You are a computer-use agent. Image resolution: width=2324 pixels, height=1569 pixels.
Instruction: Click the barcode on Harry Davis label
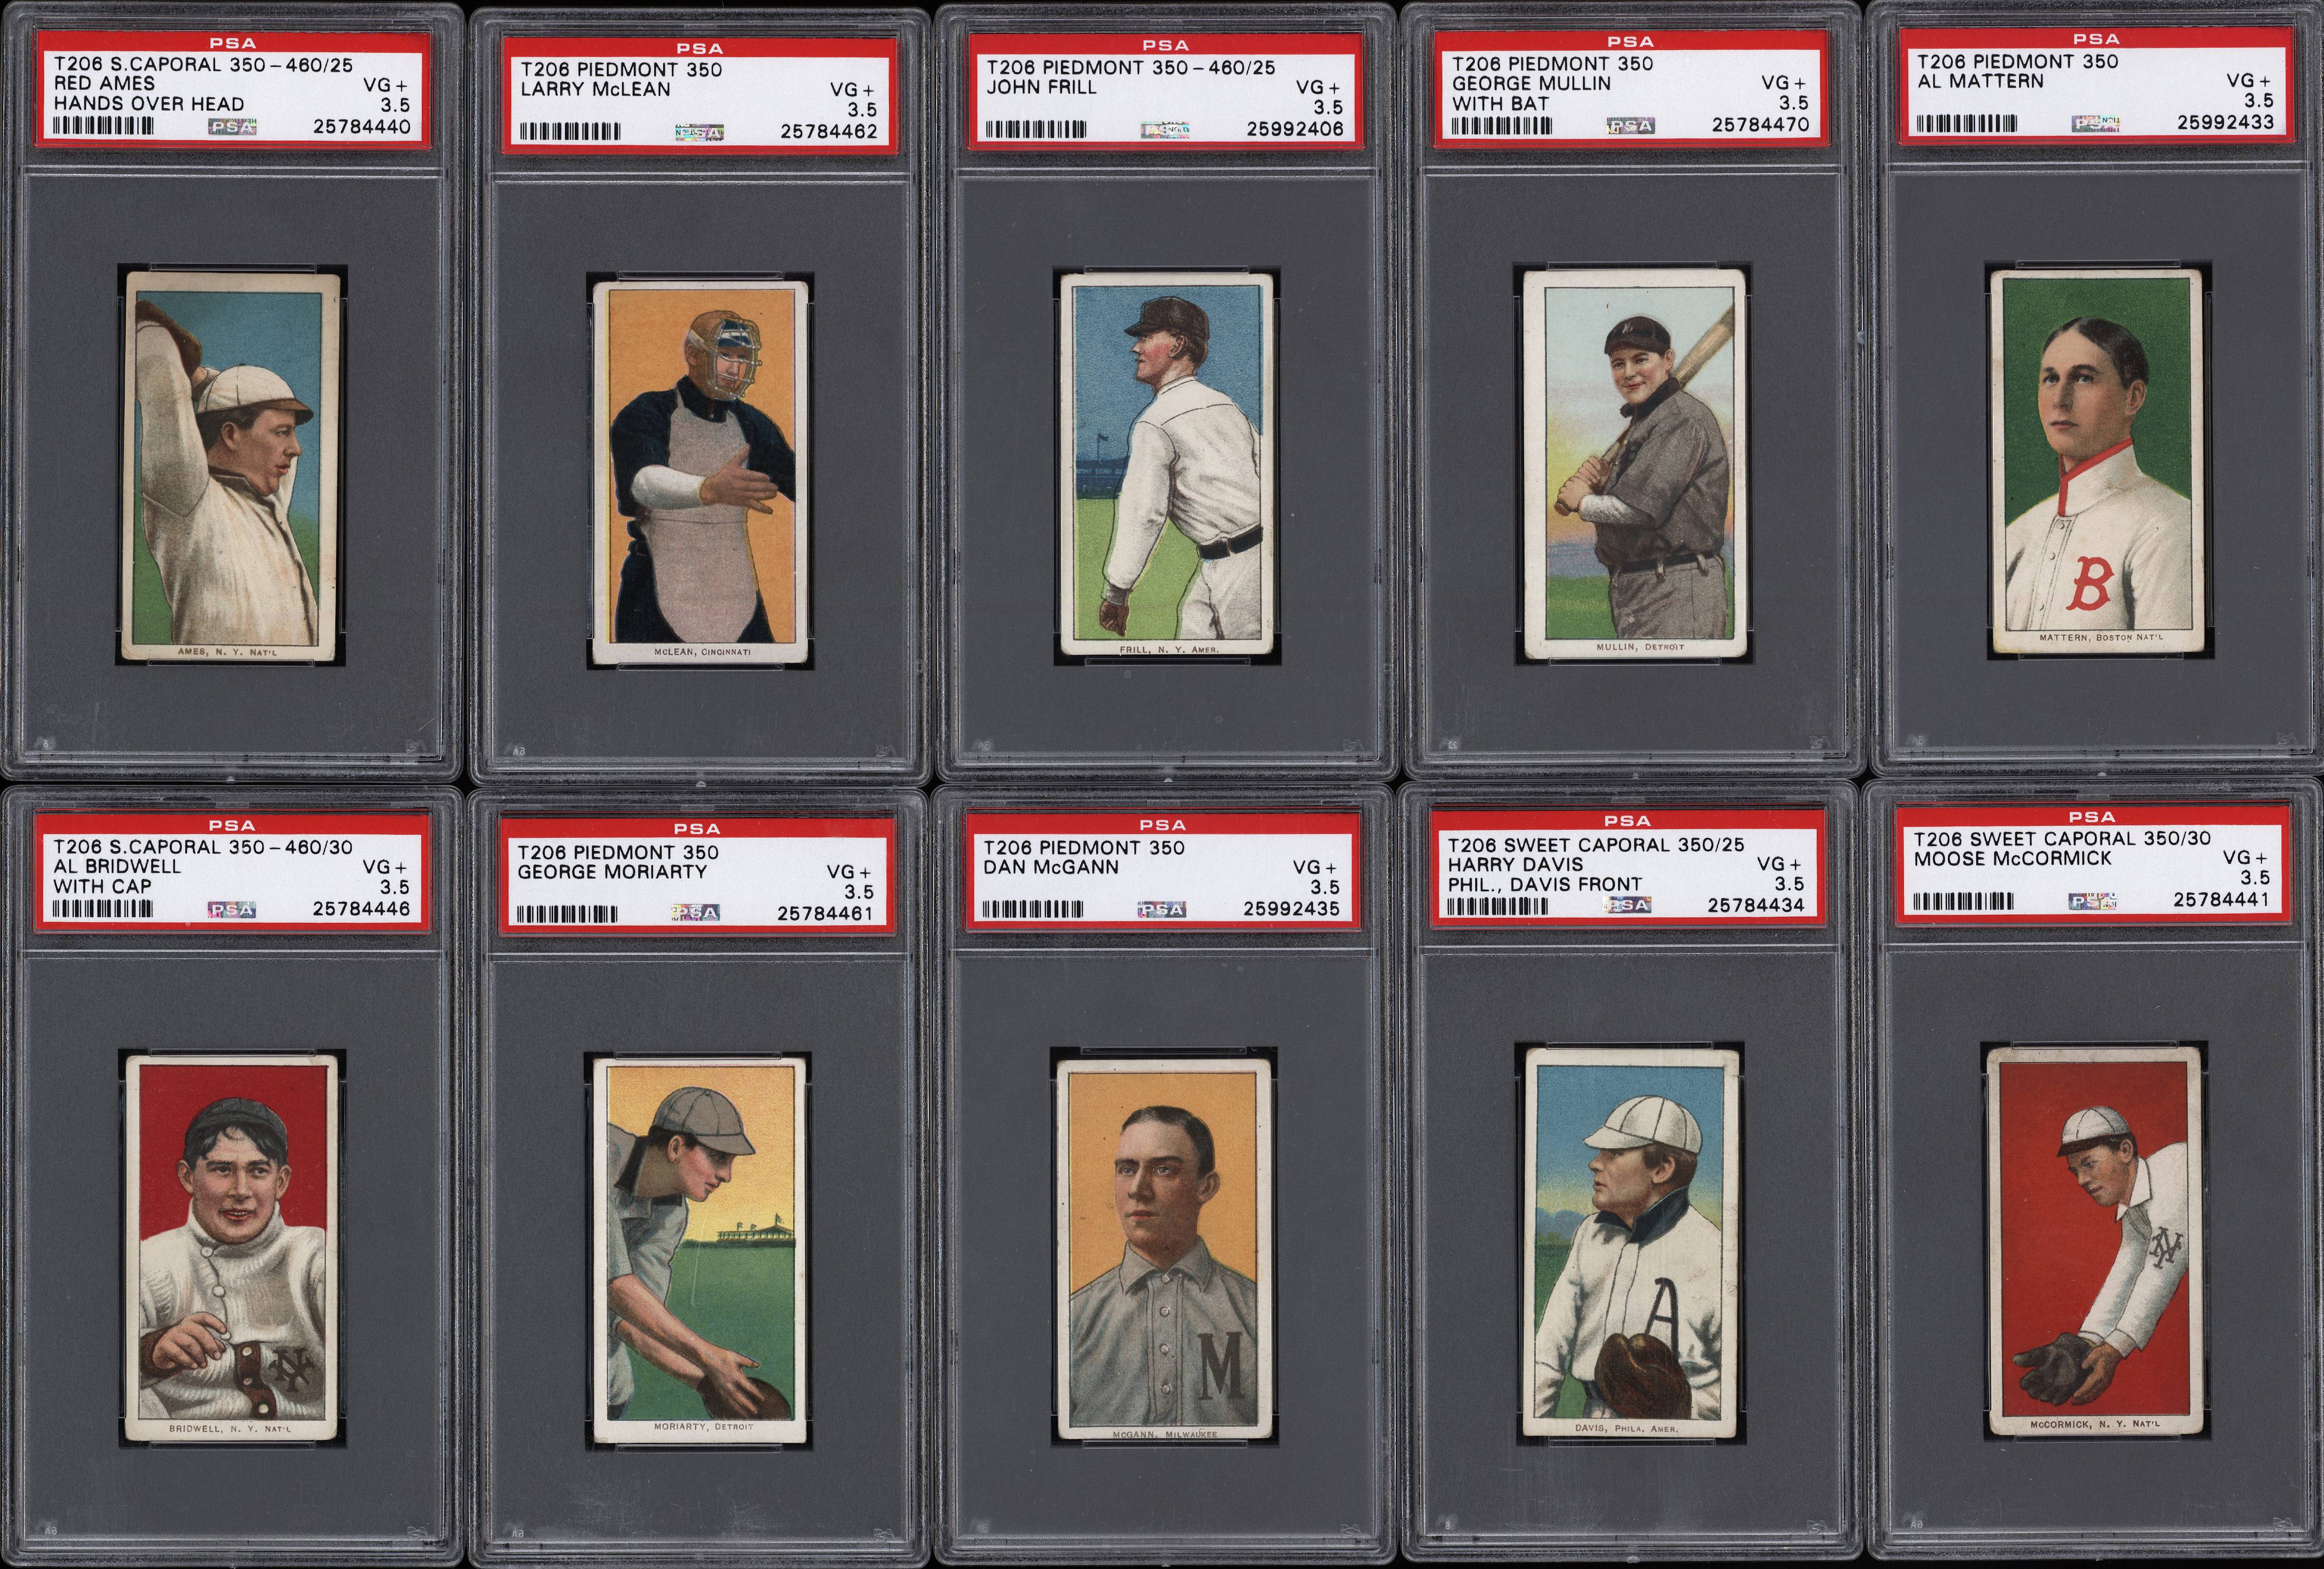pos(1498,905)
